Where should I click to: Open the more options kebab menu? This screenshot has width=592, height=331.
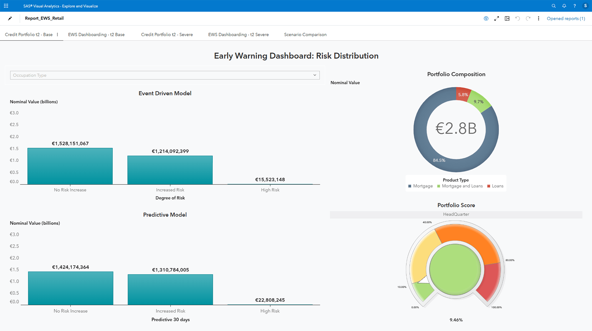tap(539, 18)
